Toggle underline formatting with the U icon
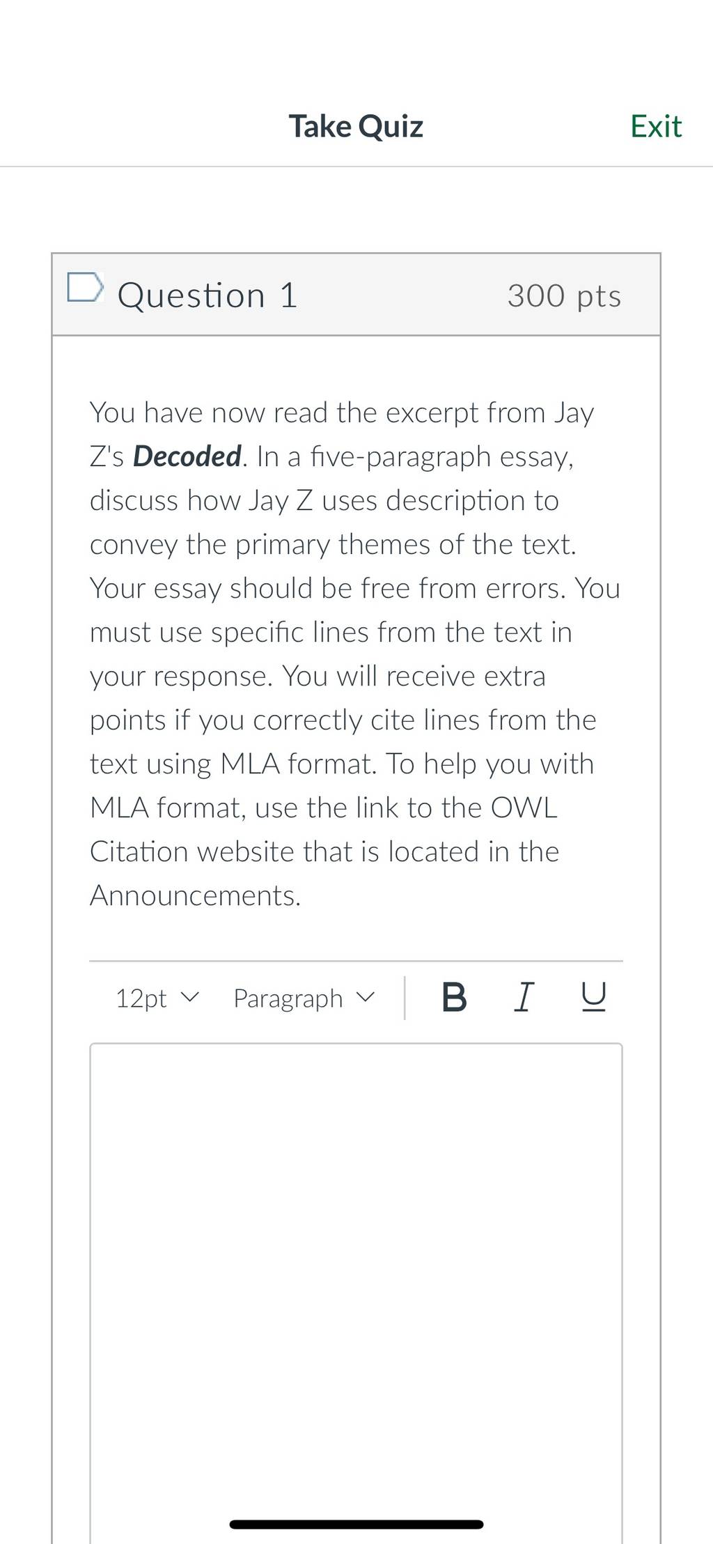 coord(593,997)
